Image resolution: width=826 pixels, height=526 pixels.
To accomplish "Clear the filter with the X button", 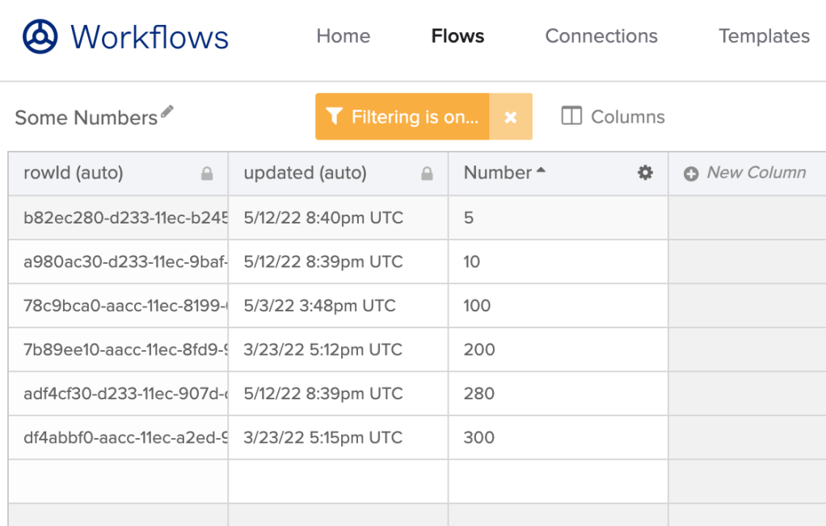I will (511, 117).
